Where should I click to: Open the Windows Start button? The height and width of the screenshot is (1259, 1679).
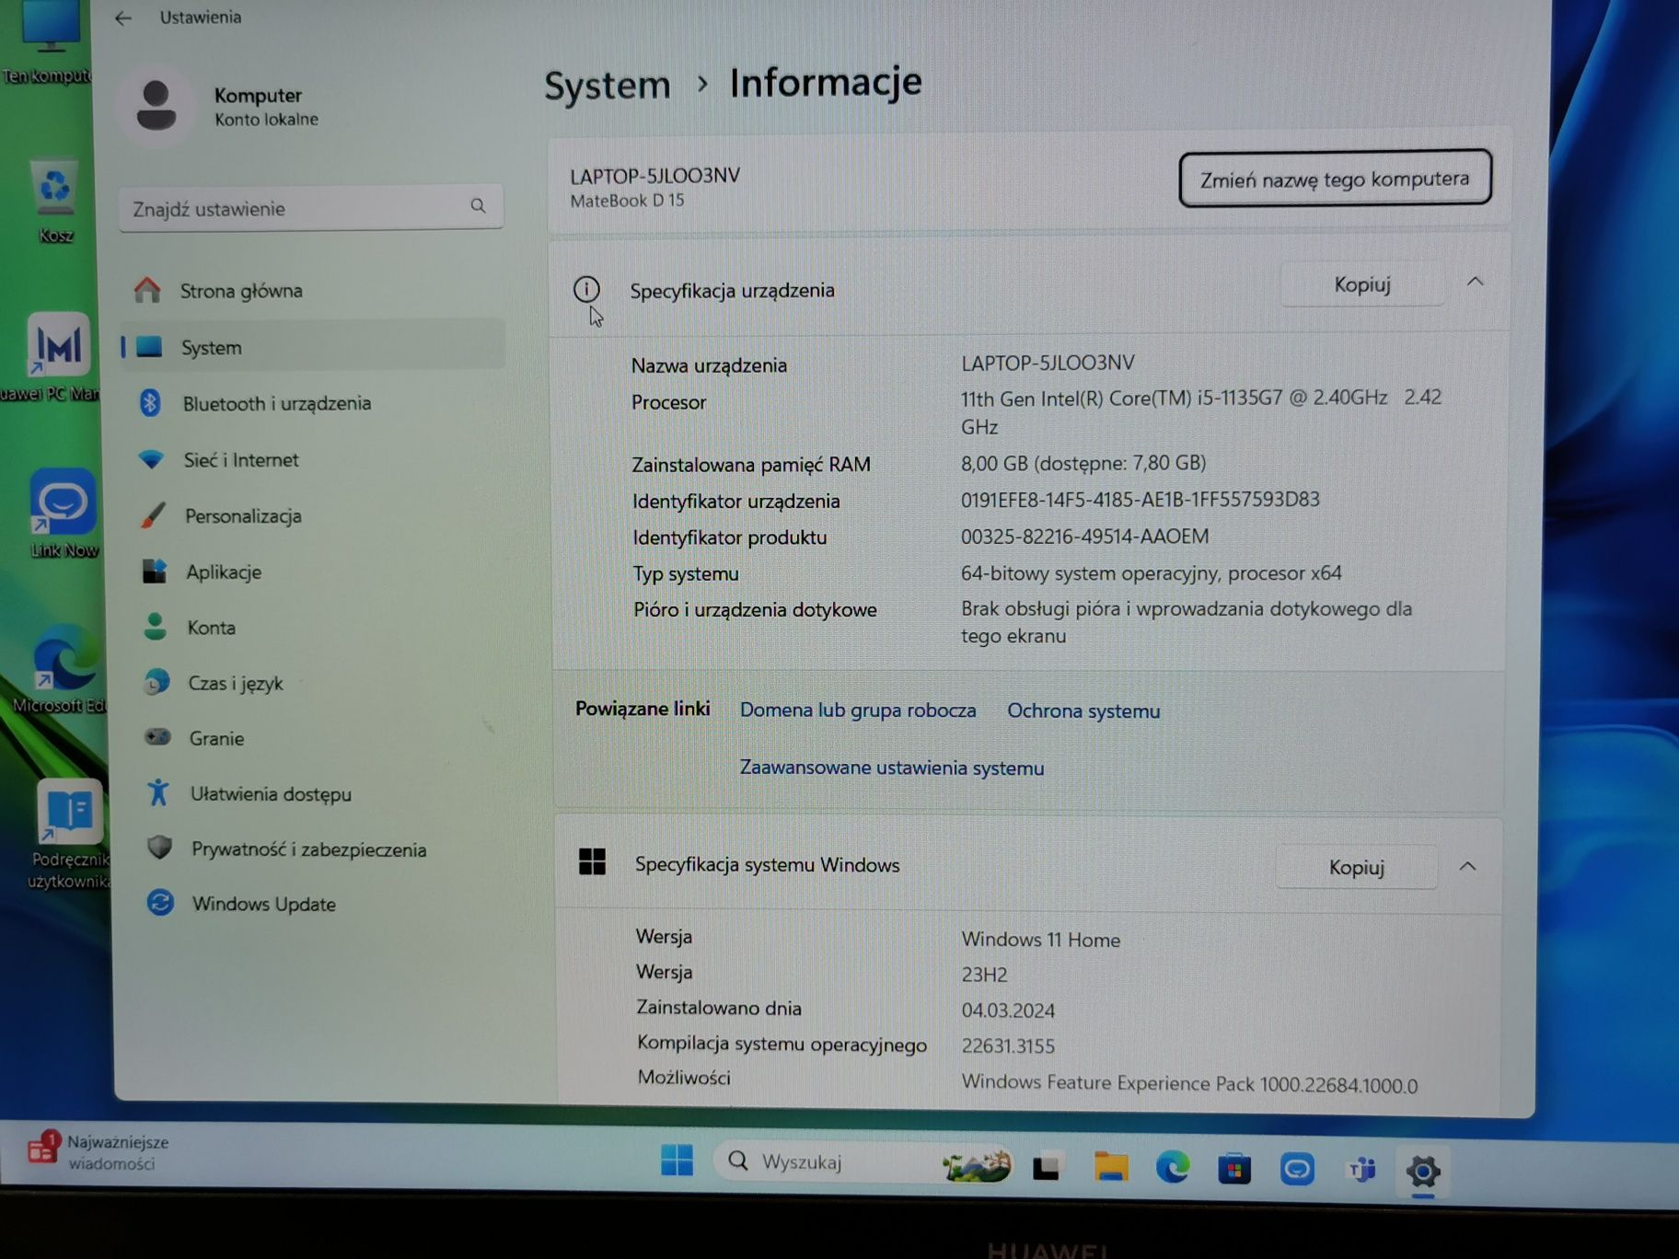tap(677, 1161)
